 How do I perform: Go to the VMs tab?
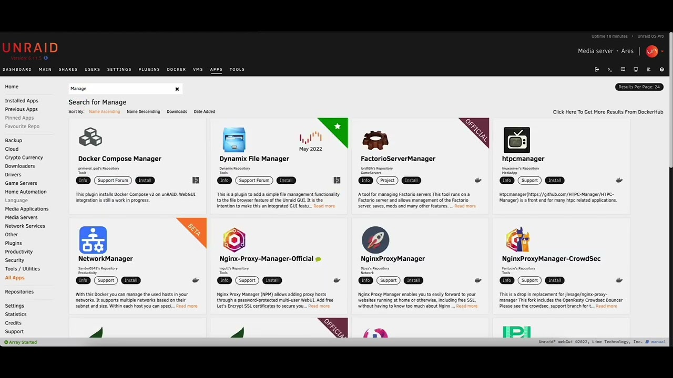pos(198,69)
